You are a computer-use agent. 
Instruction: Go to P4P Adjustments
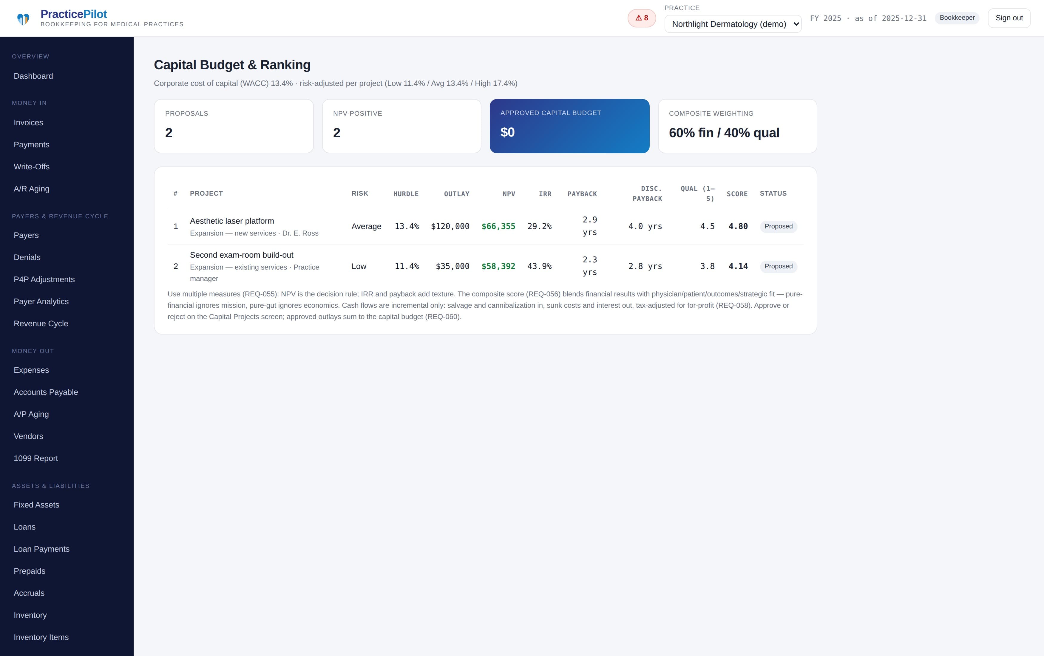[x=44, y=279]
